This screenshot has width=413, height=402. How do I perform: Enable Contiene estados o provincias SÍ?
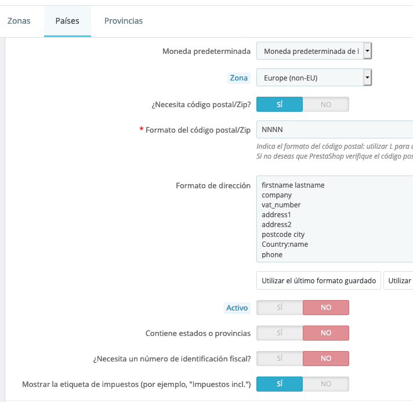(280, 333)
